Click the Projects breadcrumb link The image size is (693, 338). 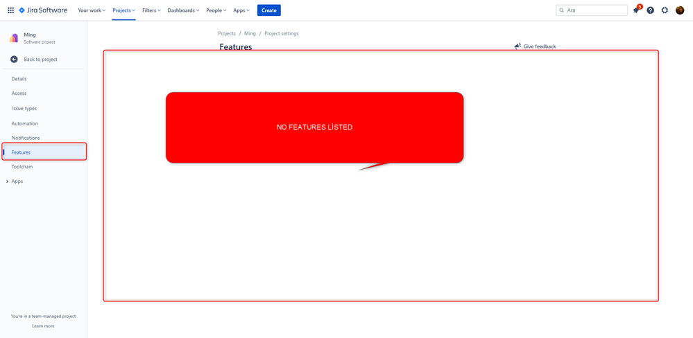point(227,33)
